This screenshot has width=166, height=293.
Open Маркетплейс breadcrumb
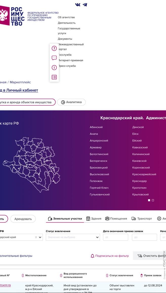[20, 82]
